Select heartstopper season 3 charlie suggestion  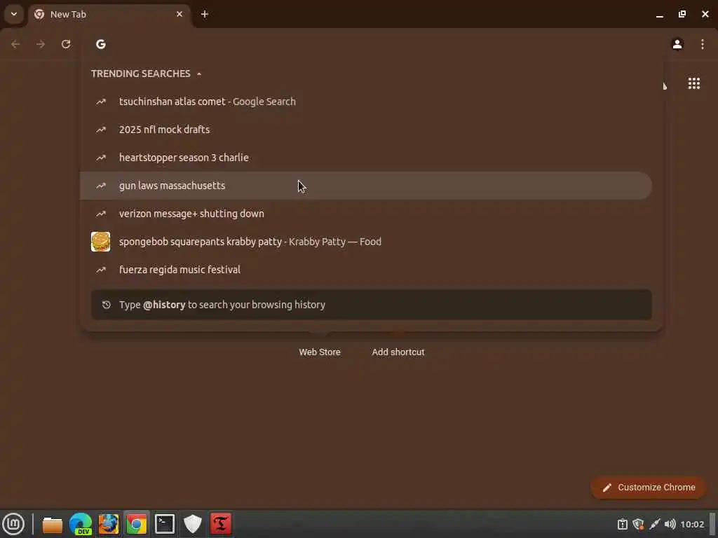[x=366, y=158]
